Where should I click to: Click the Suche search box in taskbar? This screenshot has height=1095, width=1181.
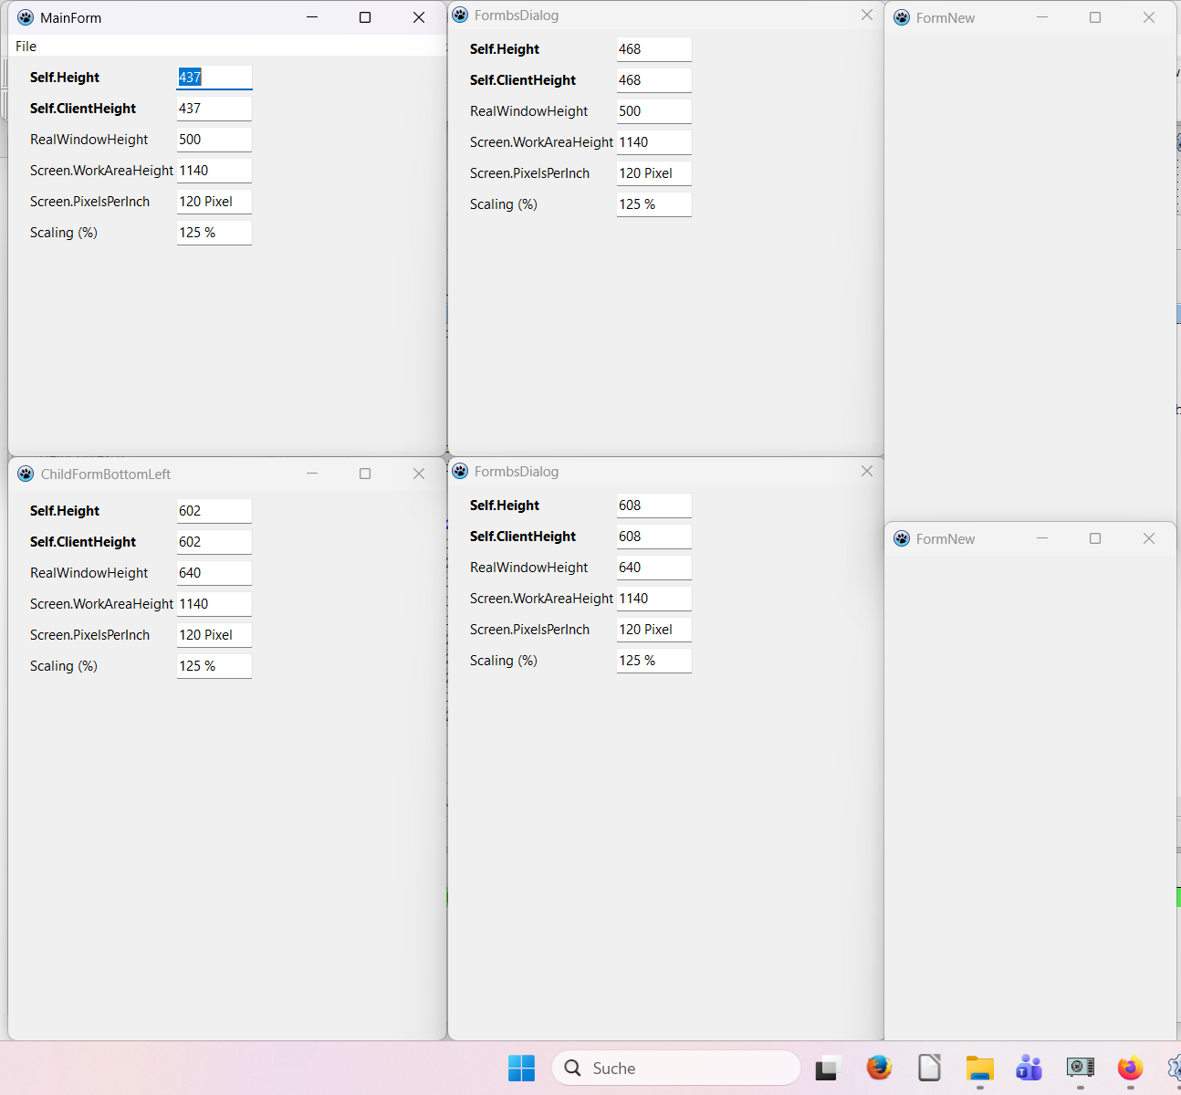(x=675, y=1068)
